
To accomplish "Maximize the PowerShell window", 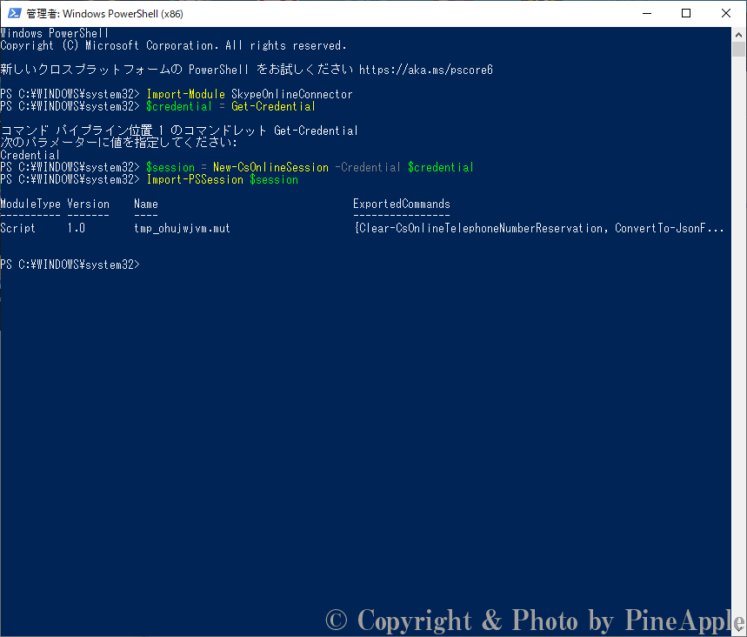I will pos(686,14).
